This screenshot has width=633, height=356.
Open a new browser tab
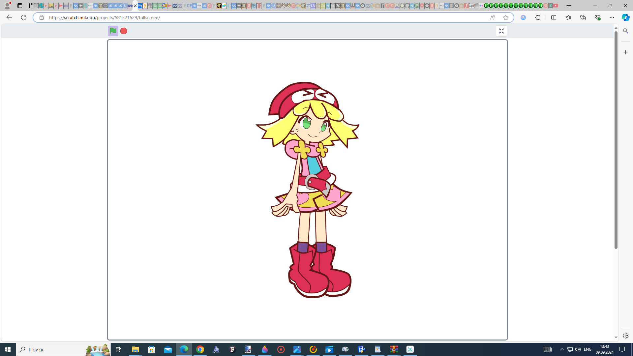pyautogui.click(x=569, y=6)
